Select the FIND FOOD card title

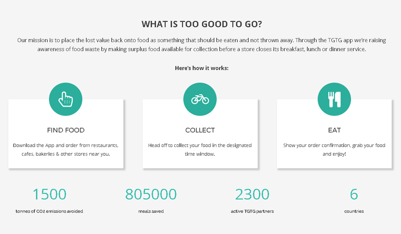coord(66,130)
